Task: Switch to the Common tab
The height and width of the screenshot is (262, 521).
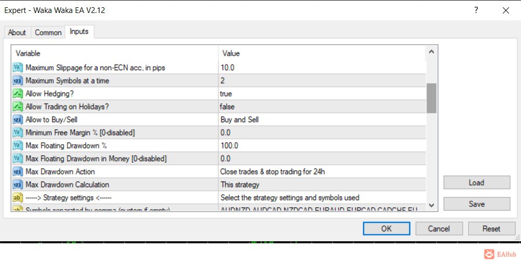Action: tap(48, 33)
